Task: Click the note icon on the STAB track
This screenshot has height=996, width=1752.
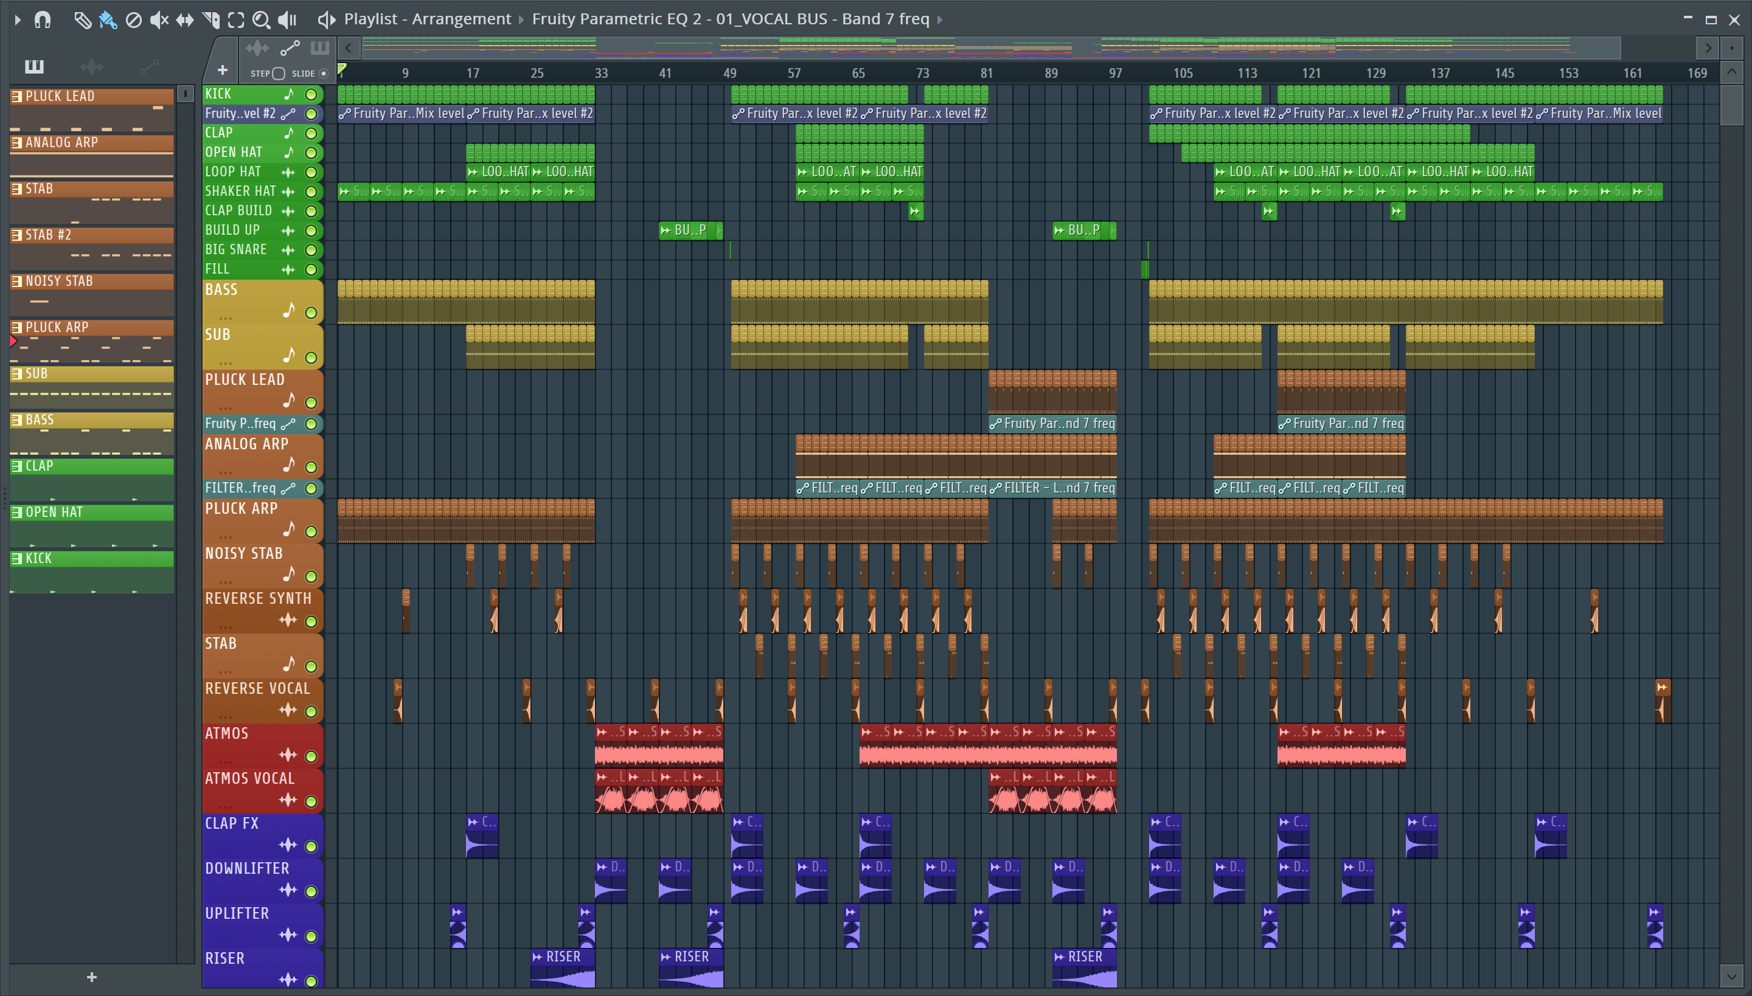Action: (x=289, y=664)
